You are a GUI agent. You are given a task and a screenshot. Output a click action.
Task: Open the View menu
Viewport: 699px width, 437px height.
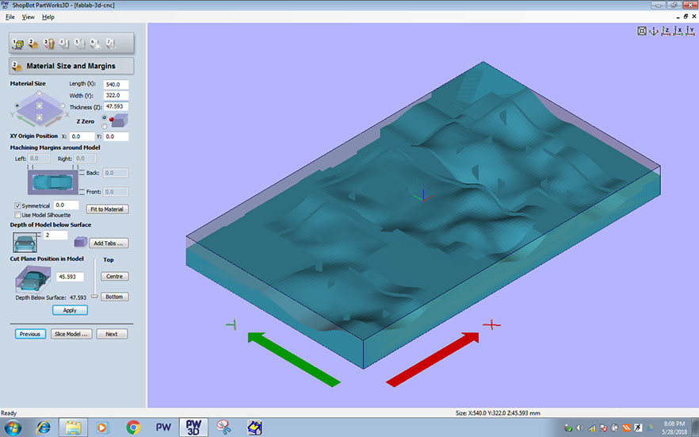[28, 17]
